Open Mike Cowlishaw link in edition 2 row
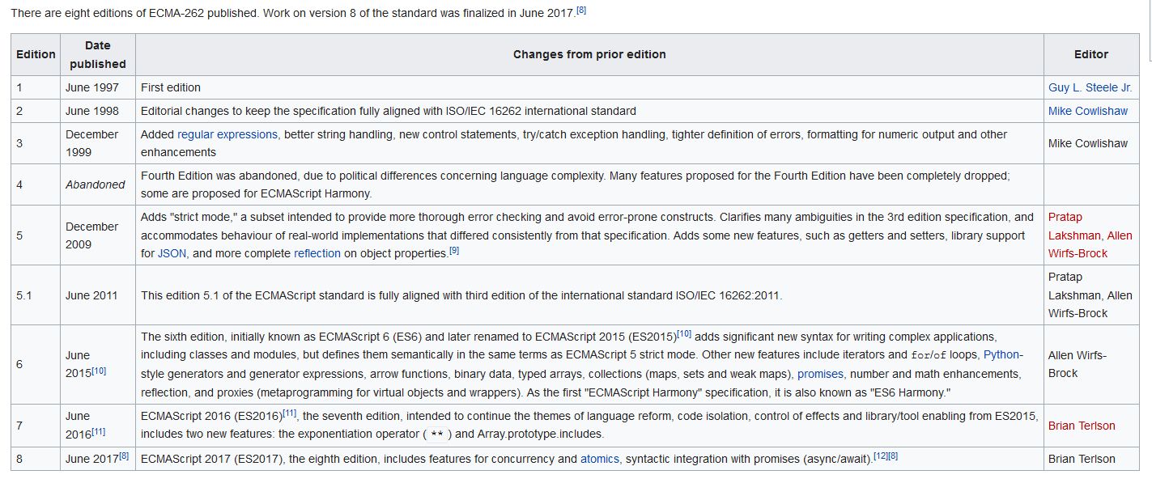Viewport: 1152px width, 479px height. pyautogui.click(x=1088, y=111)
